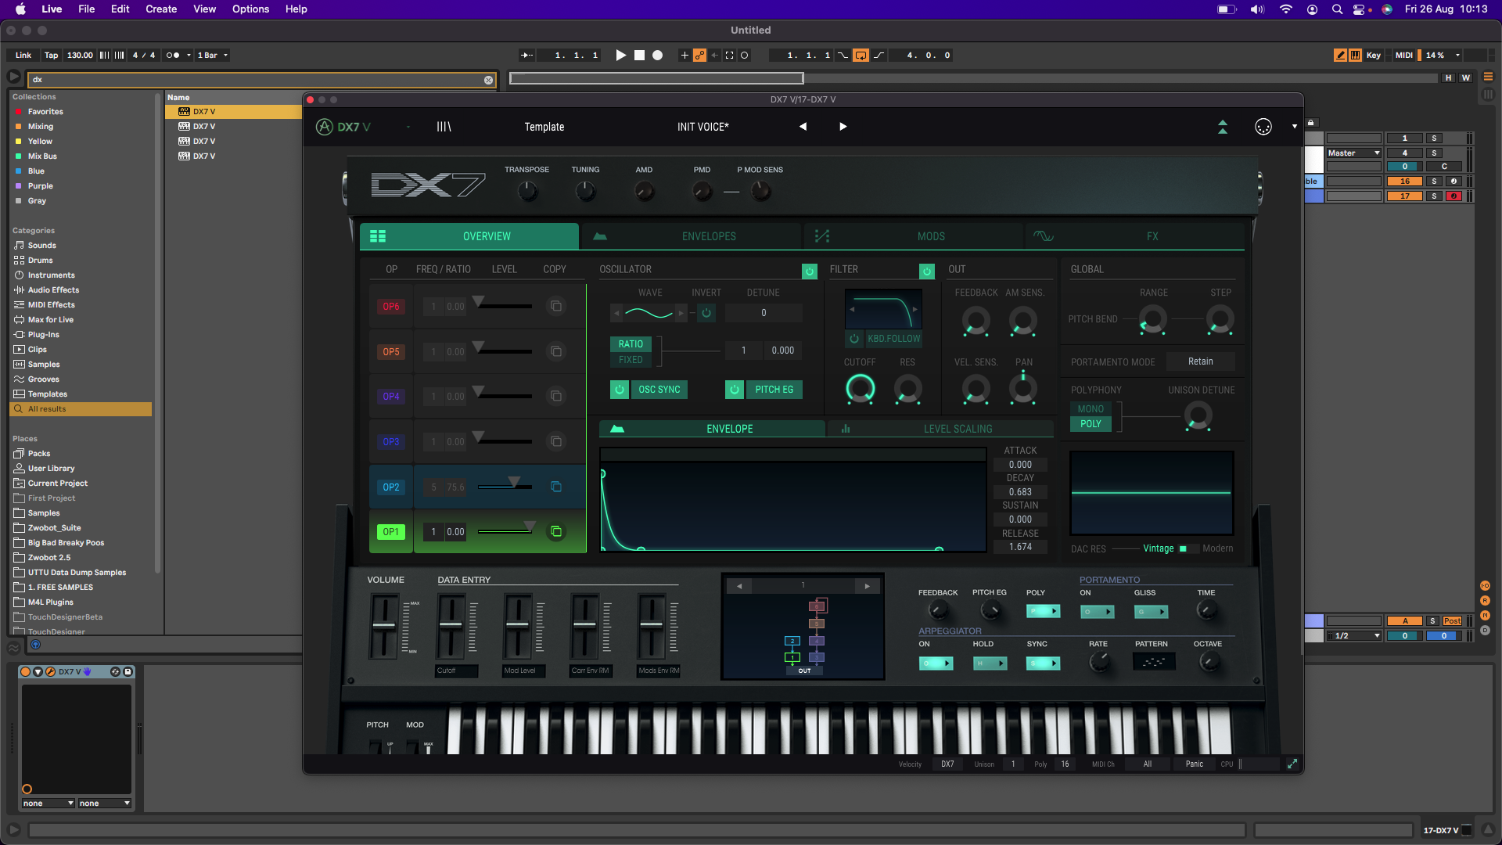
Task: Click the resize arrows icon bottom-right
Action: click(x=1292, y=764)
